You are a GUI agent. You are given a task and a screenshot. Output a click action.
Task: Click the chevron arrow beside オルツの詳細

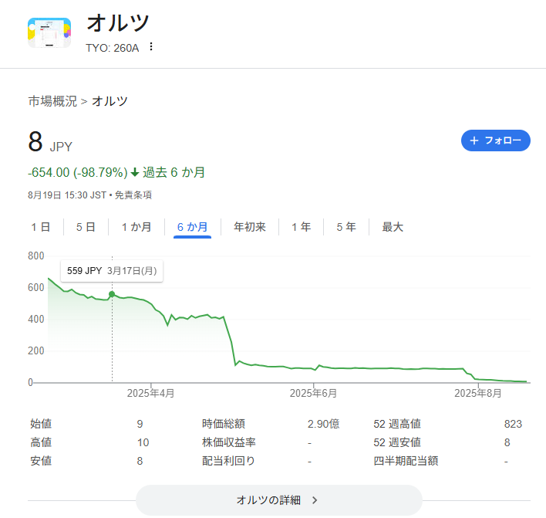pyautogui.click(x=315, y=500)
